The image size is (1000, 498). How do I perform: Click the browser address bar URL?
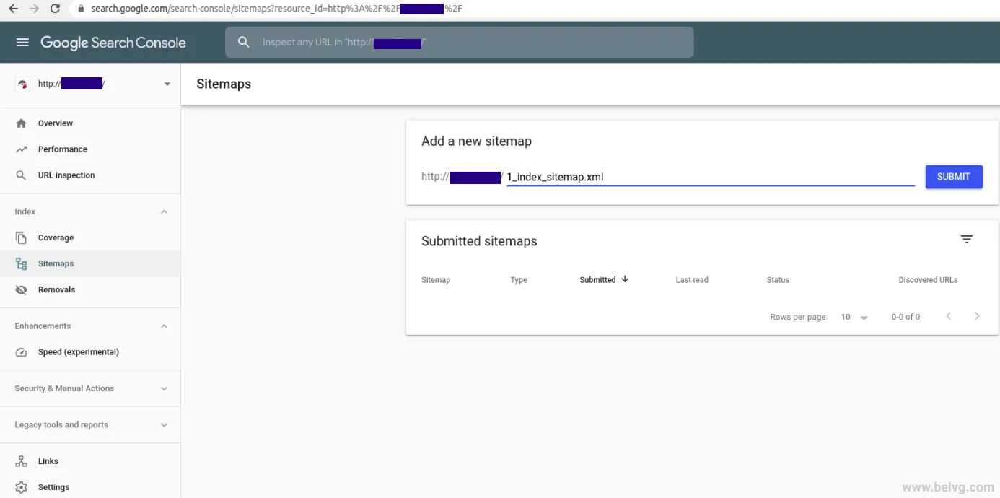tap(276, 9)
